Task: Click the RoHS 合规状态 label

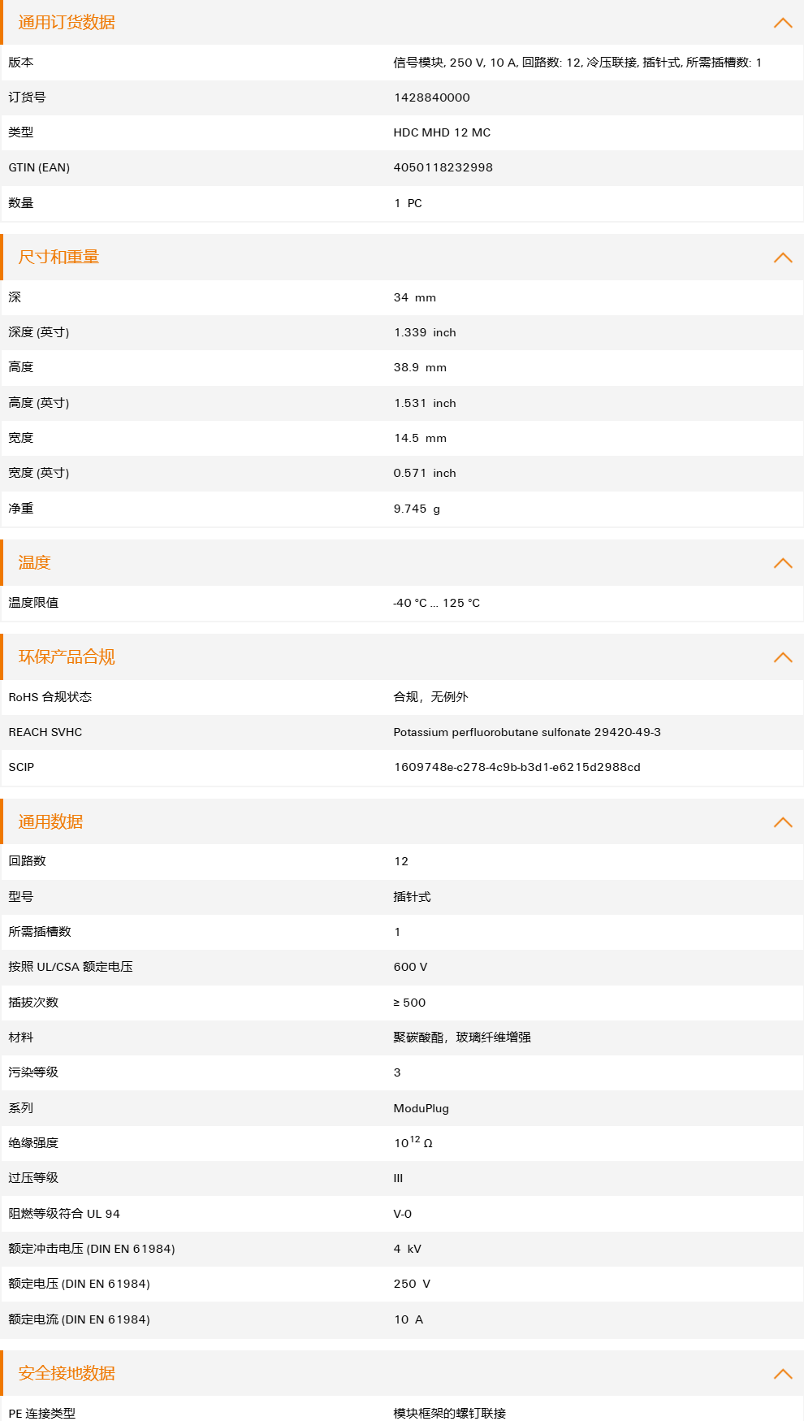Action: click(50, 697)
